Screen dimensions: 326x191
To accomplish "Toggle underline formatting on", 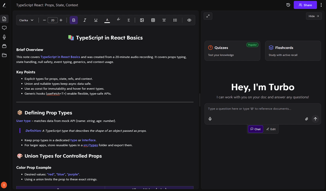I will pos(96,20).
